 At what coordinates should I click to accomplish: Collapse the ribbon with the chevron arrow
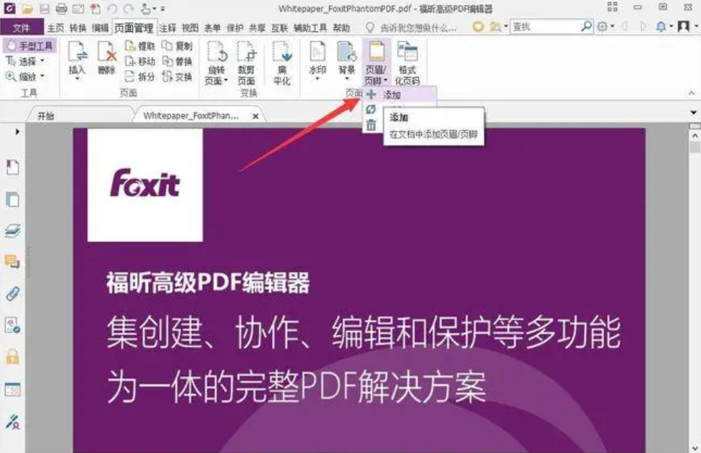(692, 93)
